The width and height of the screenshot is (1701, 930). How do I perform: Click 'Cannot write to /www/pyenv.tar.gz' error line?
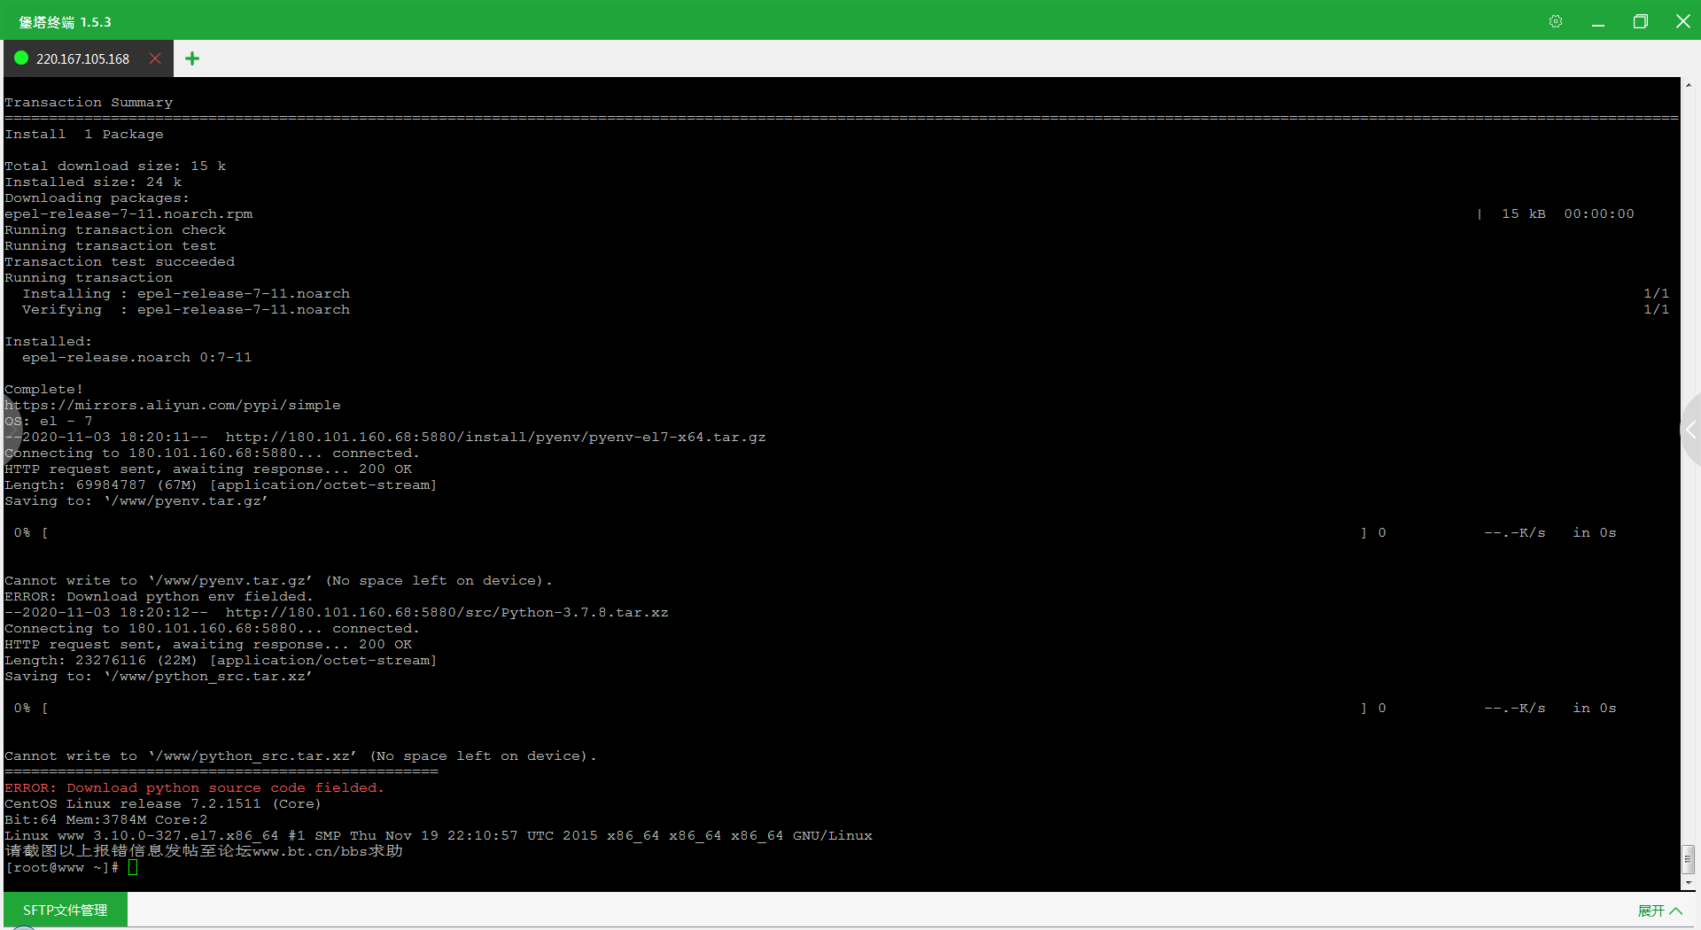(278, 580)
